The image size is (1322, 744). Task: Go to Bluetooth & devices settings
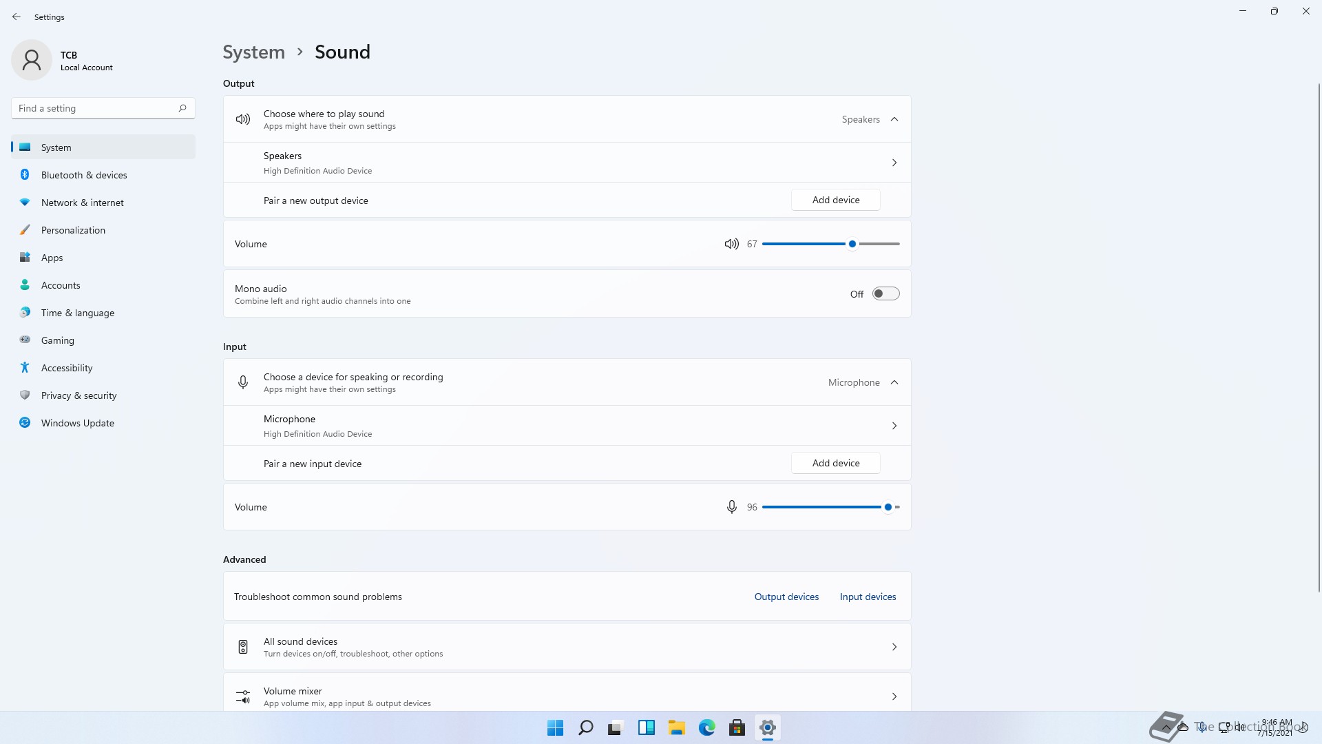84,175
